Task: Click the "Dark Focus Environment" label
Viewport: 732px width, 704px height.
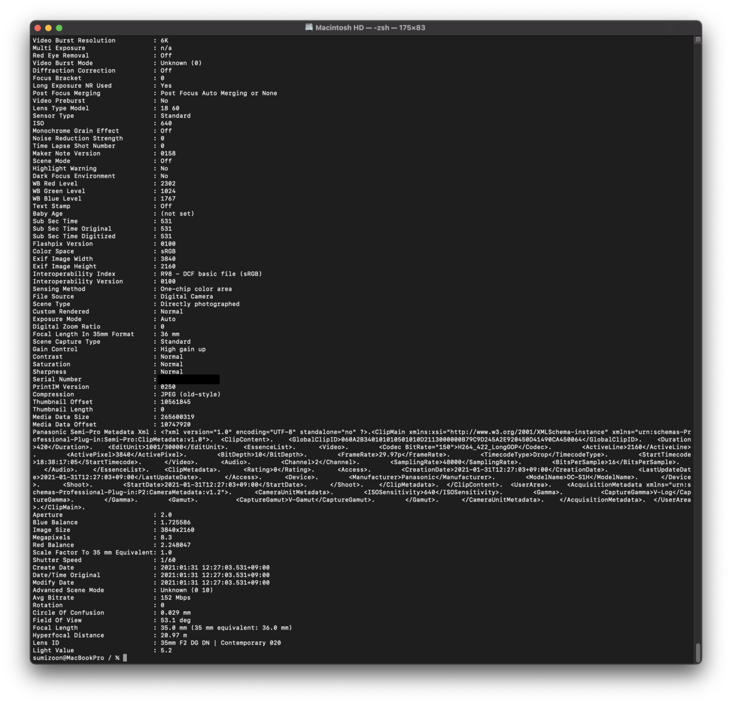Action: pyautogui.click(x=74, y=176)
